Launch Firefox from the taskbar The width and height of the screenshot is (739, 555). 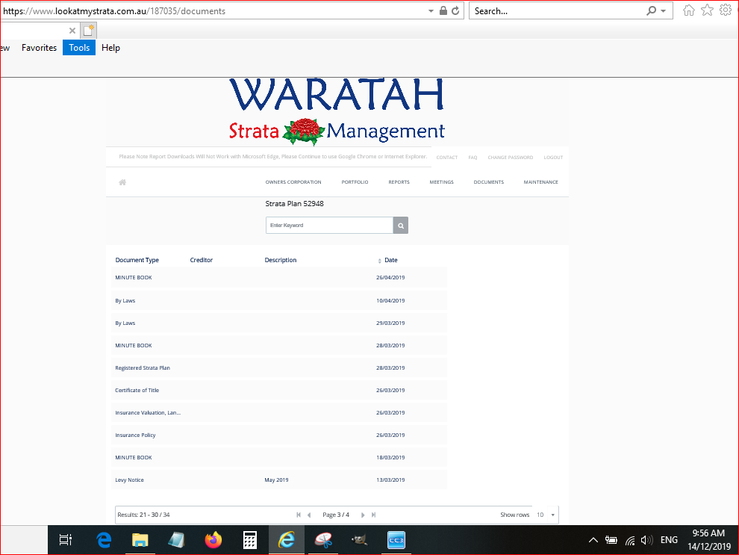coord(214,540)
